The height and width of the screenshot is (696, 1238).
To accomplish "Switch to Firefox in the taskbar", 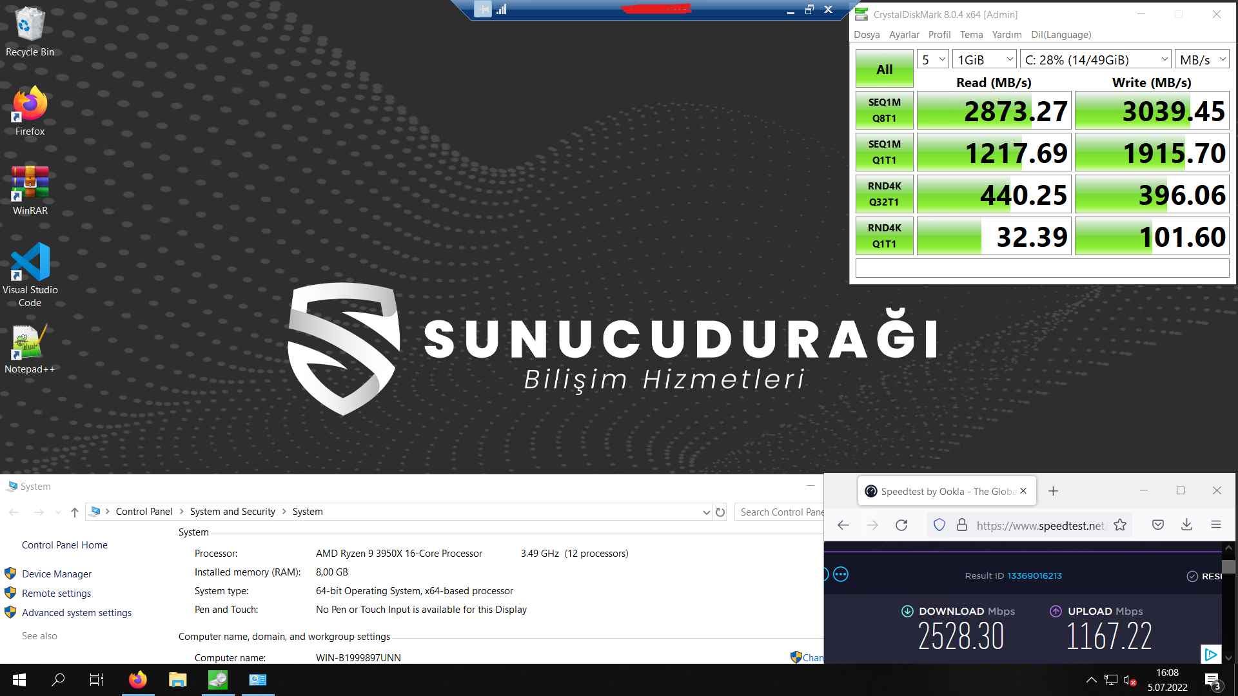I will 137,680.
